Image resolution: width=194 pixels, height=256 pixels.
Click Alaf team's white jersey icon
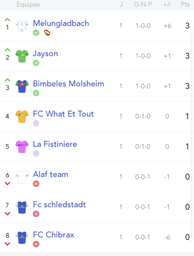(x=22, y=177)
